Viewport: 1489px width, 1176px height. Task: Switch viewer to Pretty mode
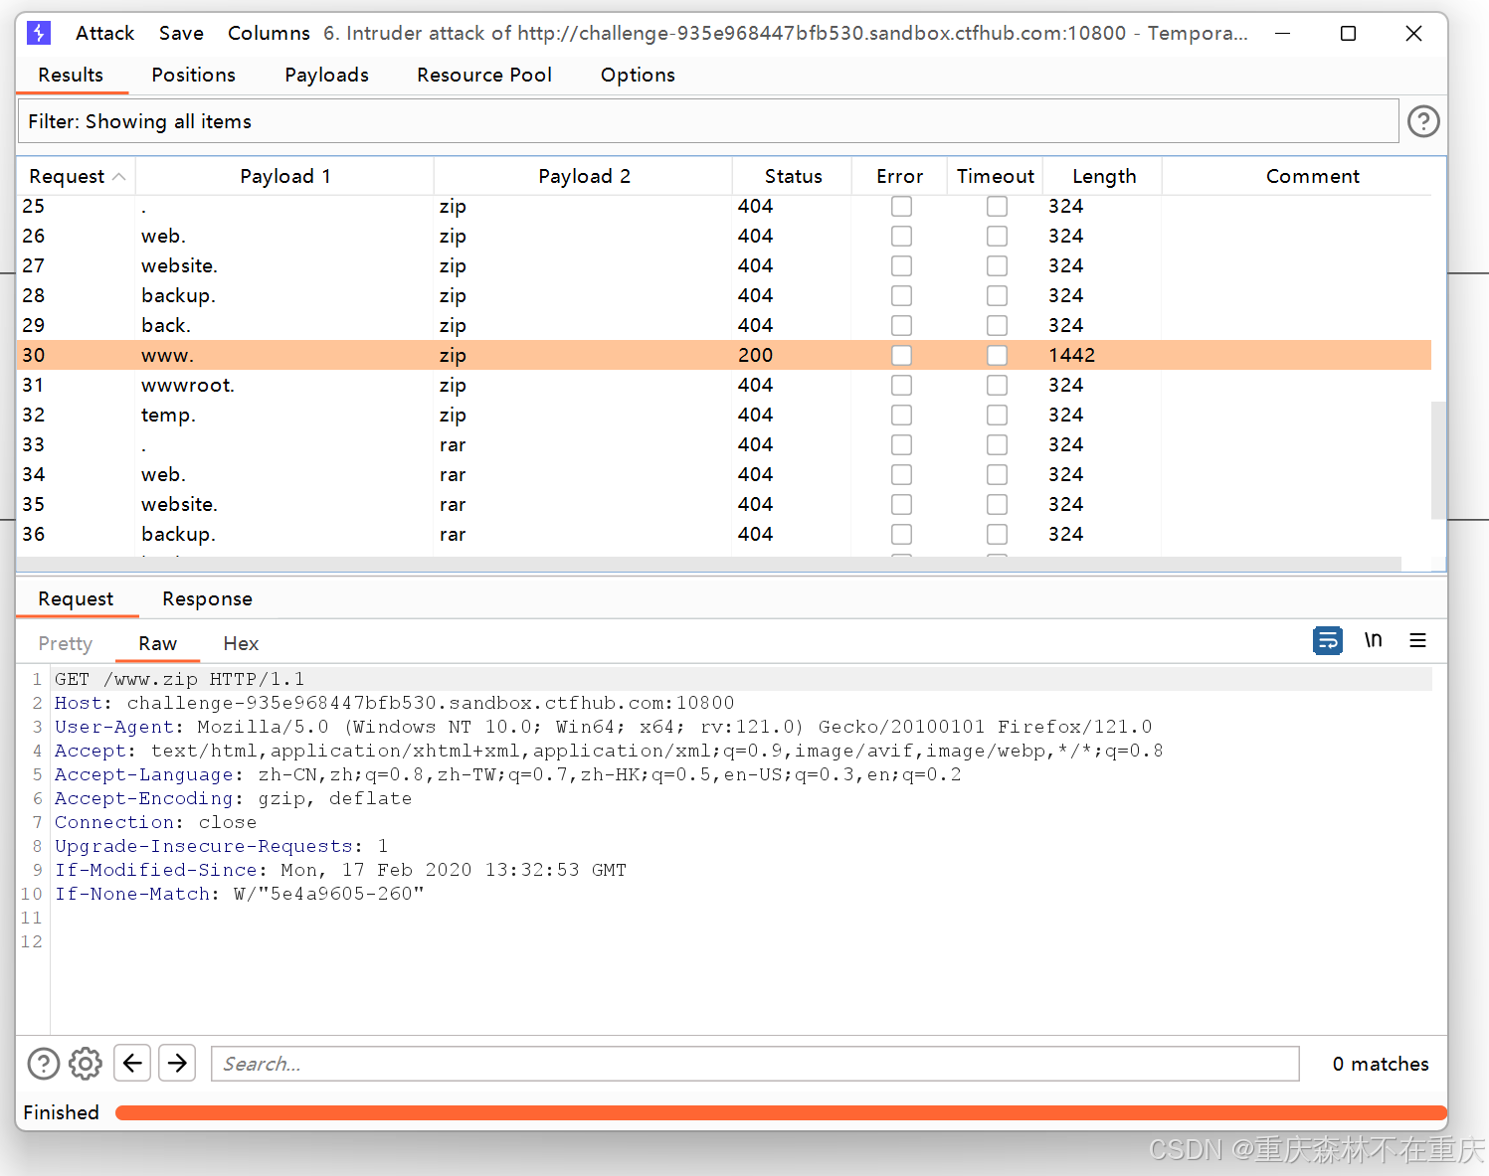point(65,643)
